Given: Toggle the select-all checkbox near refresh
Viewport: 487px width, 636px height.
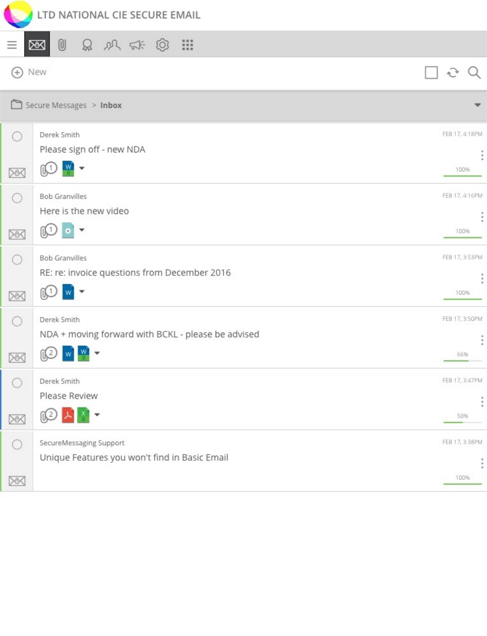Looking at the screenshot, I should point(431,73).
